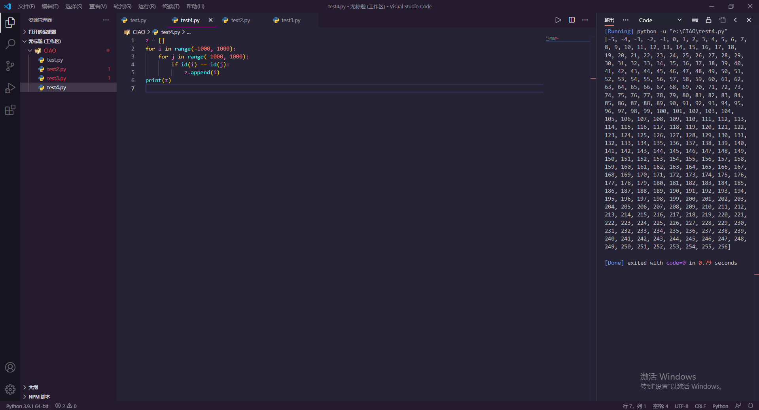Open the Accounts menu icon
This screenshot has height=410, width=759.
click(x=10, y=367)
